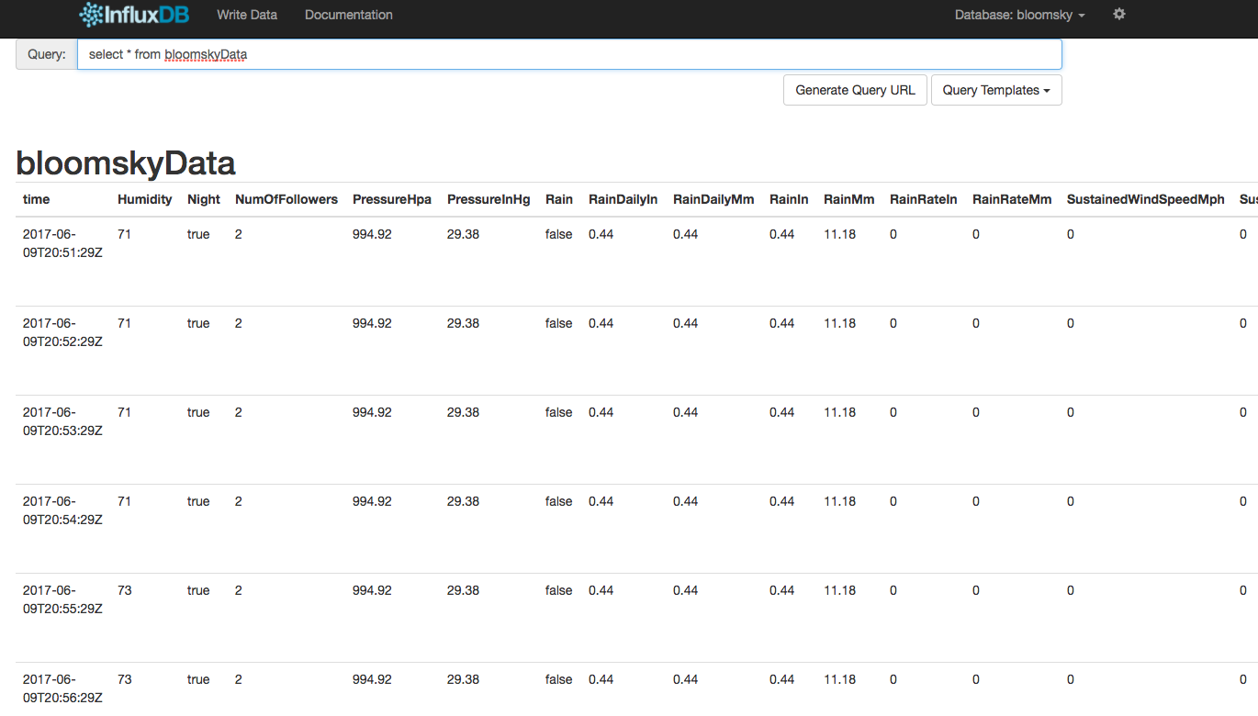The width and height of the screenshot is (1258, 716).
Task: Click the RainDailyMm column header
Action: [713, 199]
